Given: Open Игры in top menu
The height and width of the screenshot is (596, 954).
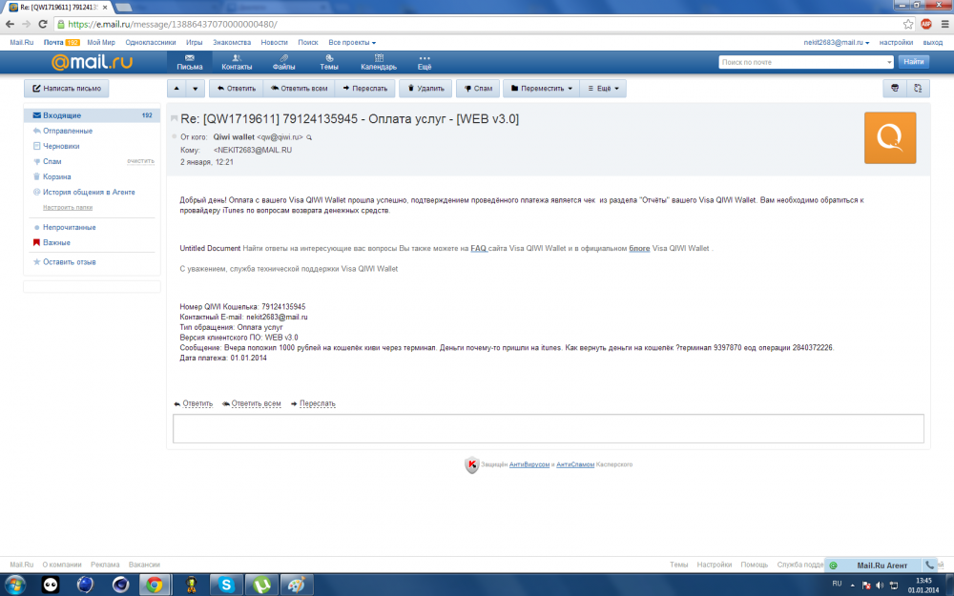Looking at the screenshot, I should tap(194, 43).
